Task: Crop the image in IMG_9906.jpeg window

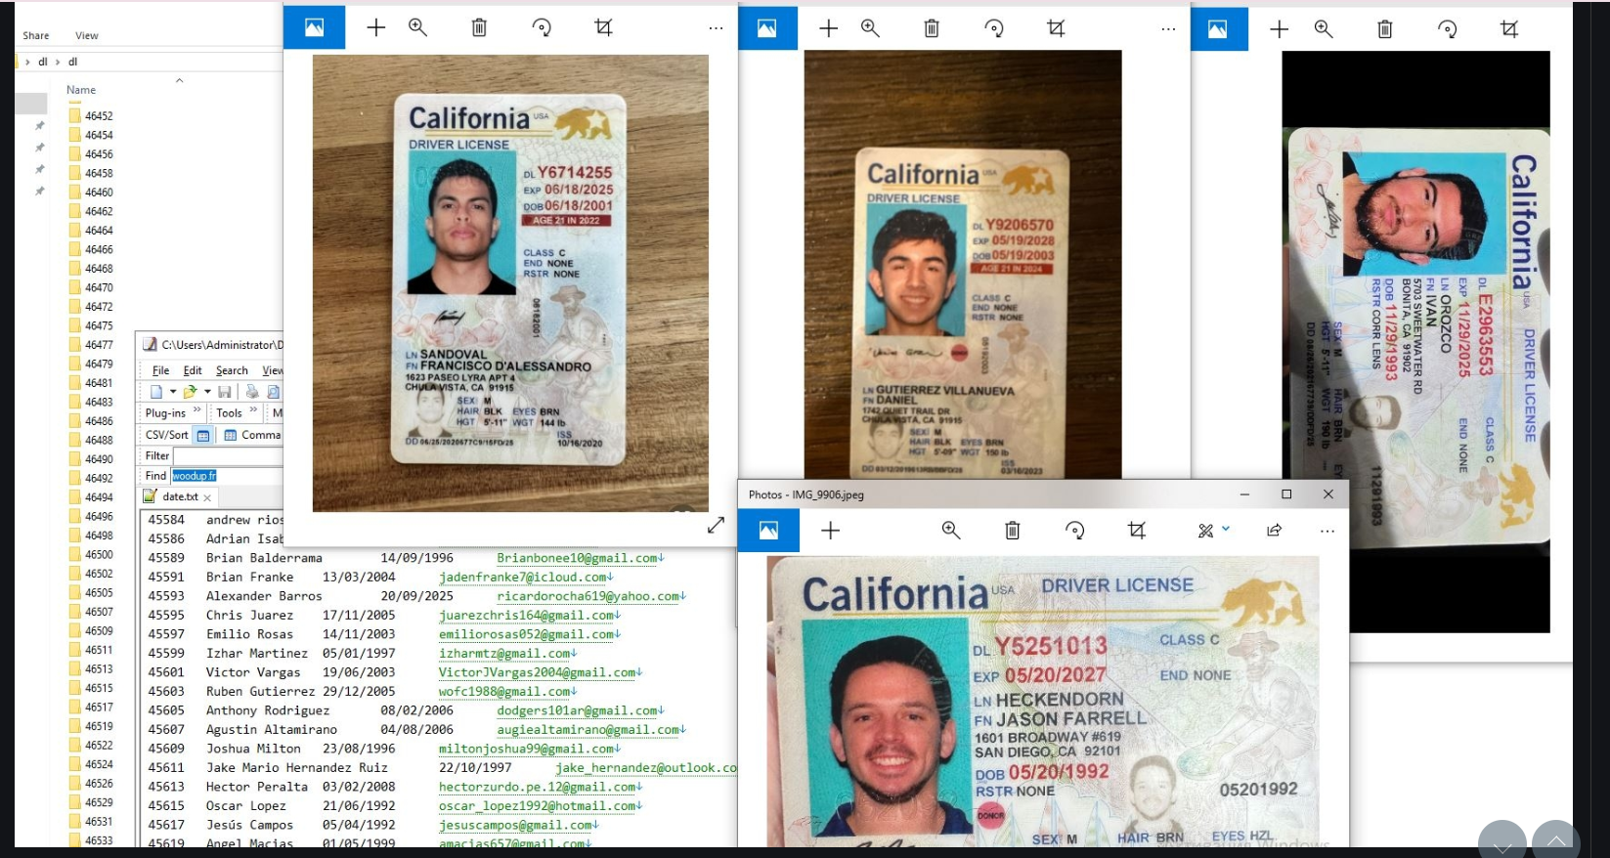Action: [x=1137, y=530]
